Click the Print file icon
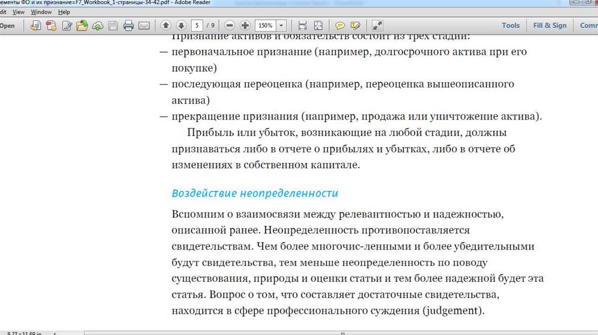598x335 pixels. pyautogui.click(x=128, y=26)
